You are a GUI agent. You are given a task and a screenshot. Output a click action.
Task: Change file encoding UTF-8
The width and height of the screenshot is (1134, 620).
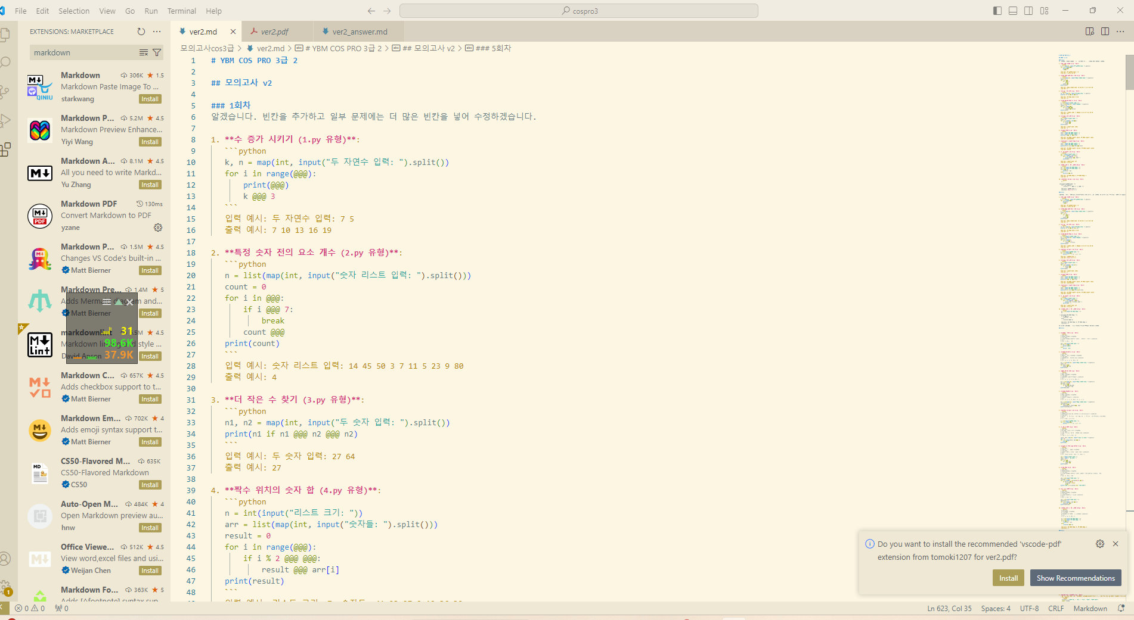pyautogui.click(x=1029, y=608)
